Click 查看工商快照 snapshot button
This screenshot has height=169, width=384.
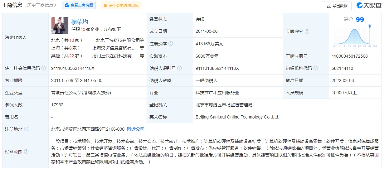coord(79,5)
